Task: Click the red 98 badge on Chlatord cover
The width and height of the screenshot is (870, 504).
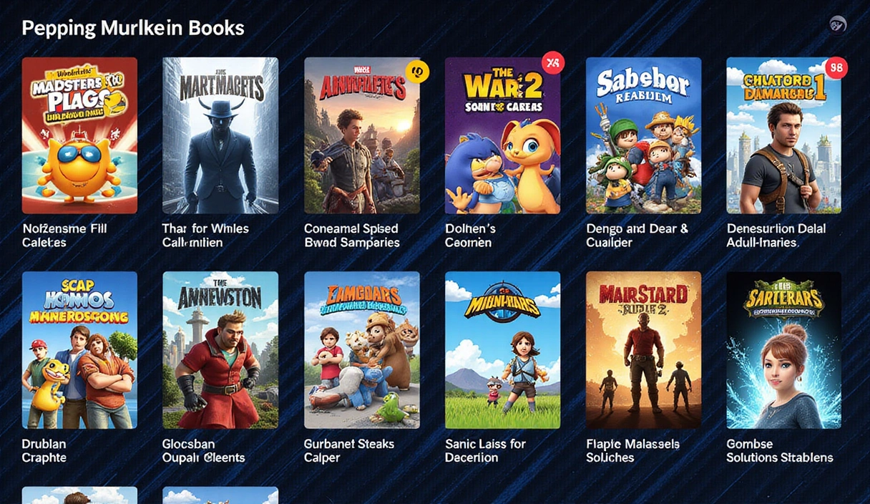Action: tap(835, 68)
